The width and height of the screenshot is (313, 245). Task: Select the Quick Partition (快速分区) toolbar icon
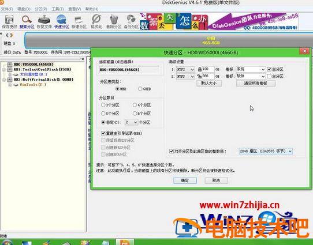(62, 21)
